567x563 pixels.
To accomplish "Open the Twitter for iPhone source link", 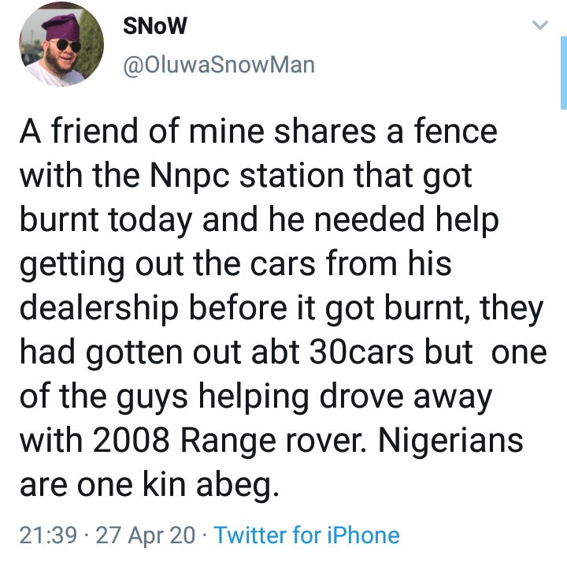I will click(x=306, y=535).
